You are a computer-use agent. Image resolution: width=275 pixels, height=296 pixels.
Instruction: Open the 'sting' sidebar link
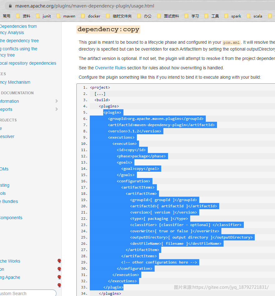[5, 185]
